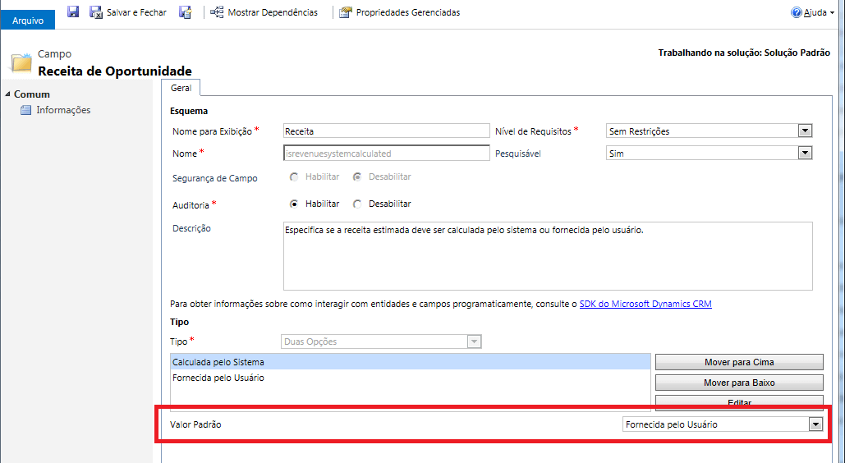Click the Mostrar Dependências icon
845x463 pixels.
tap(217, 12)
